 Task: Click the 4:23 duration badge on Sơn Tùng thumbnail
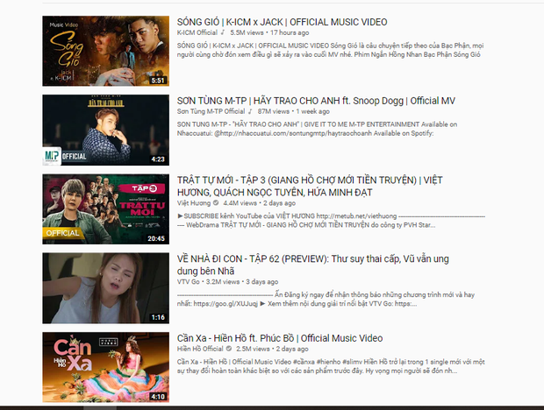pyautogui.click(x=158, y=159)
